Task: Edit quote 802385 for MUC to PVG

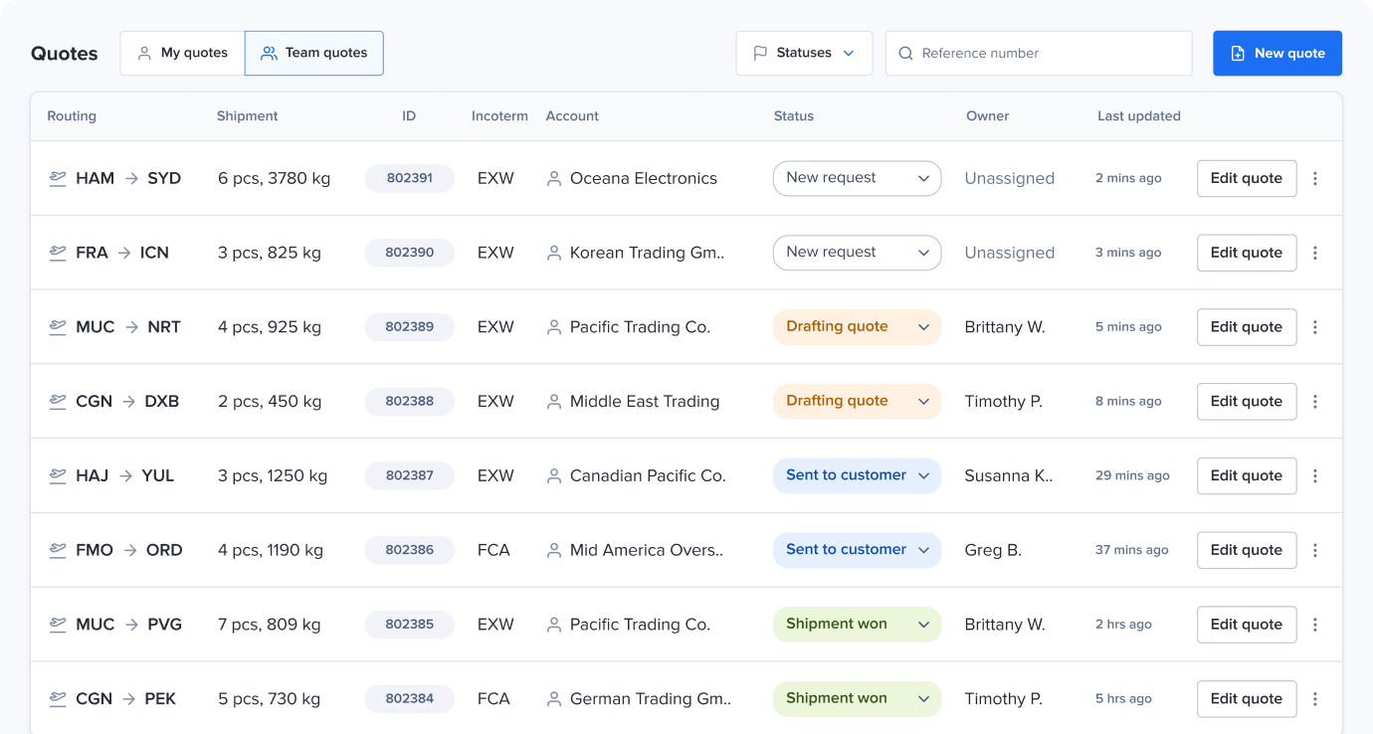Action: pyautogui.click(x=1247, y=625)
